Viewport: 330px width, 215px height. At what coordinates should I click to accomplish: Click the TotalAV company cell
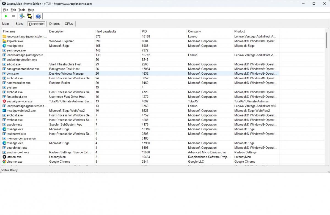click(193, 101)
